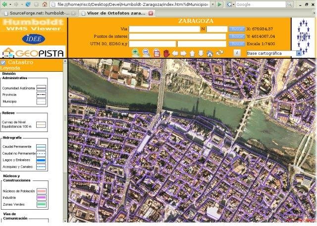Click the GeoPista logo
Image resolution: width=317 pixels, height=226 pixels.
[x=33, y=52]
